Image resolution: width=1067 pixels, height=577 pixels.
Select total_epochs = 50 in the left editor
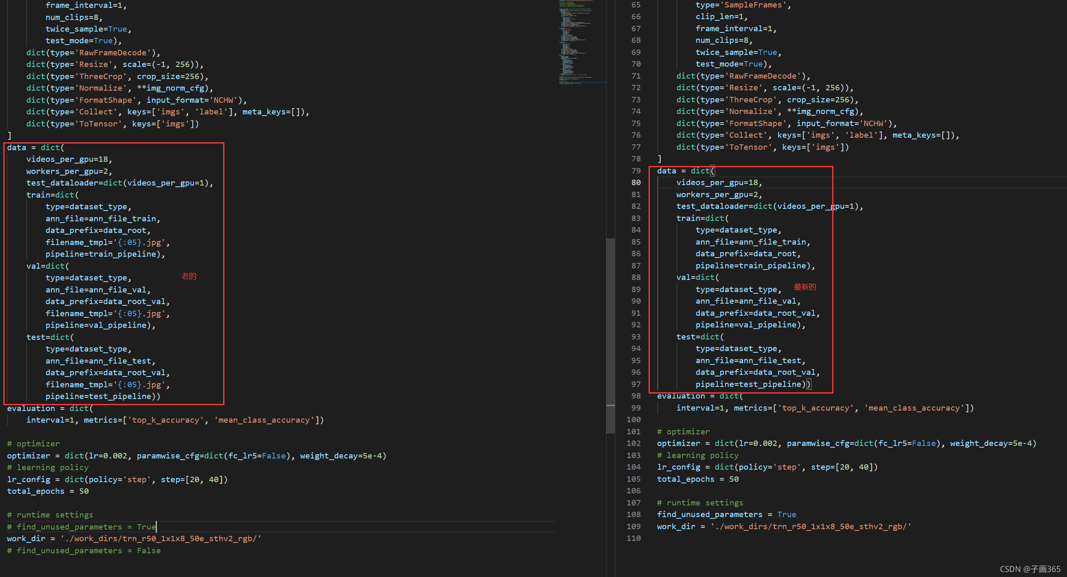click(x=48, y=491)
